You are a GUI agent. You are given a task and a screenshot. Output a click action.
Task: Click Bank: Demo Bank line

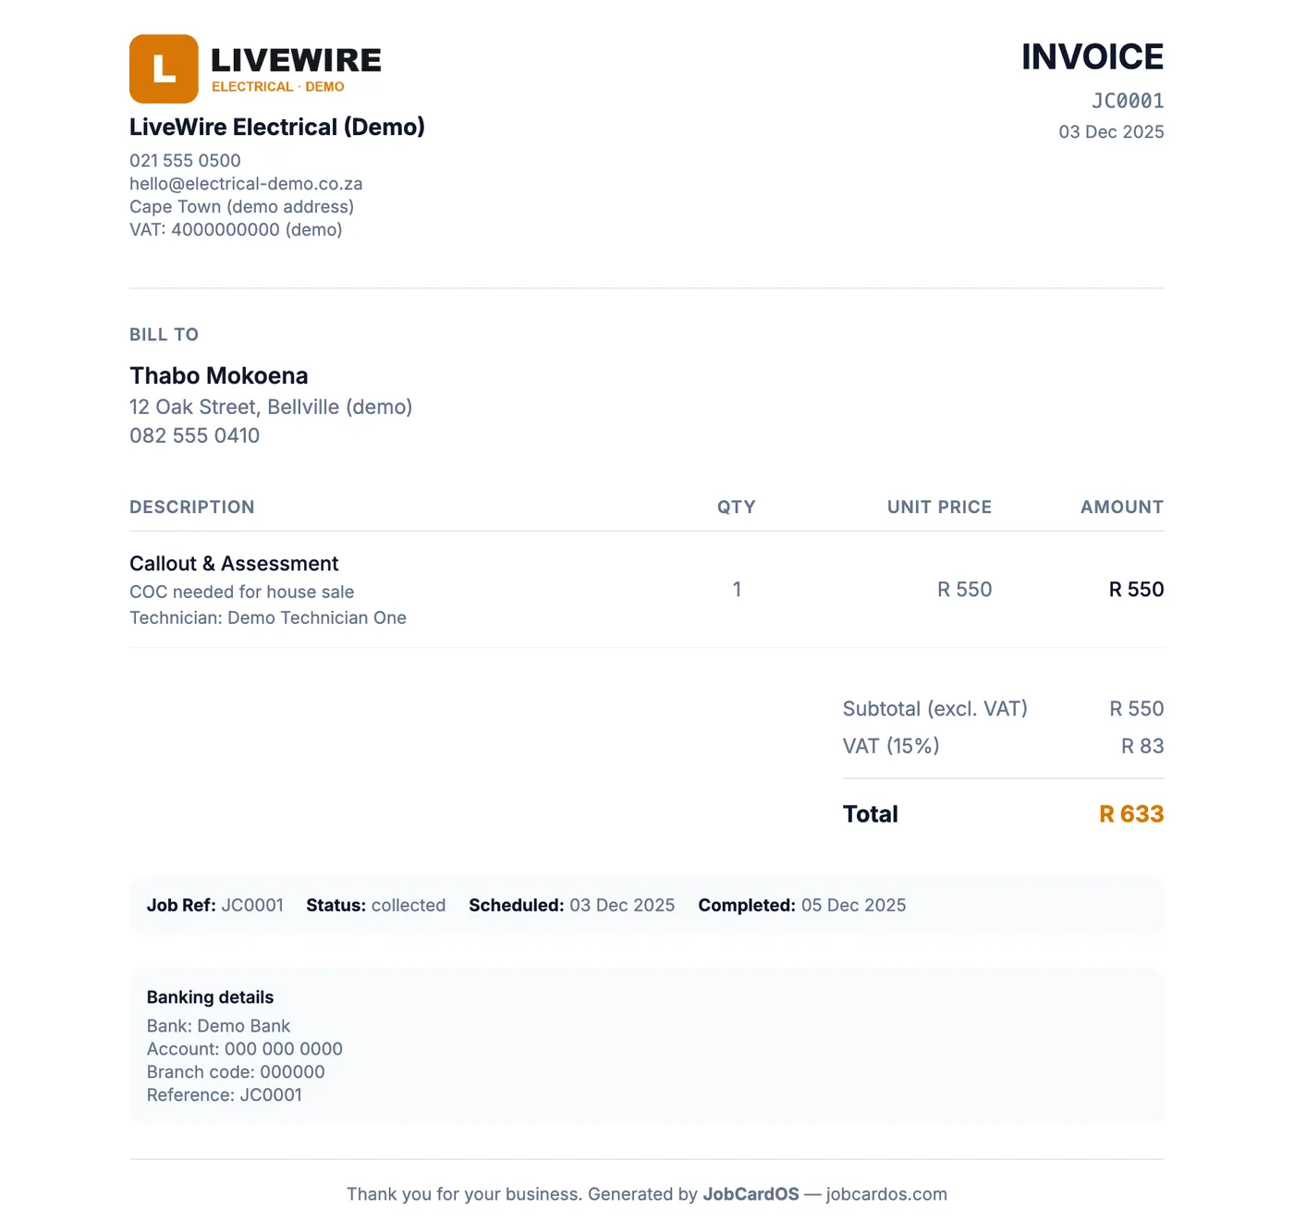[x=218, y=1026]
